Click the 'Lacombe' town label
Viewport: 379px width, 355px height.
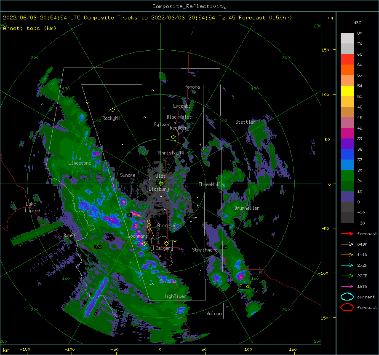(182, 106)
